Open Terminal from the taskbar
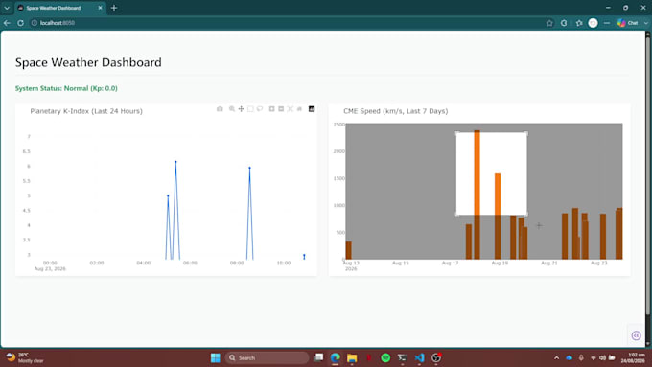 402,357
